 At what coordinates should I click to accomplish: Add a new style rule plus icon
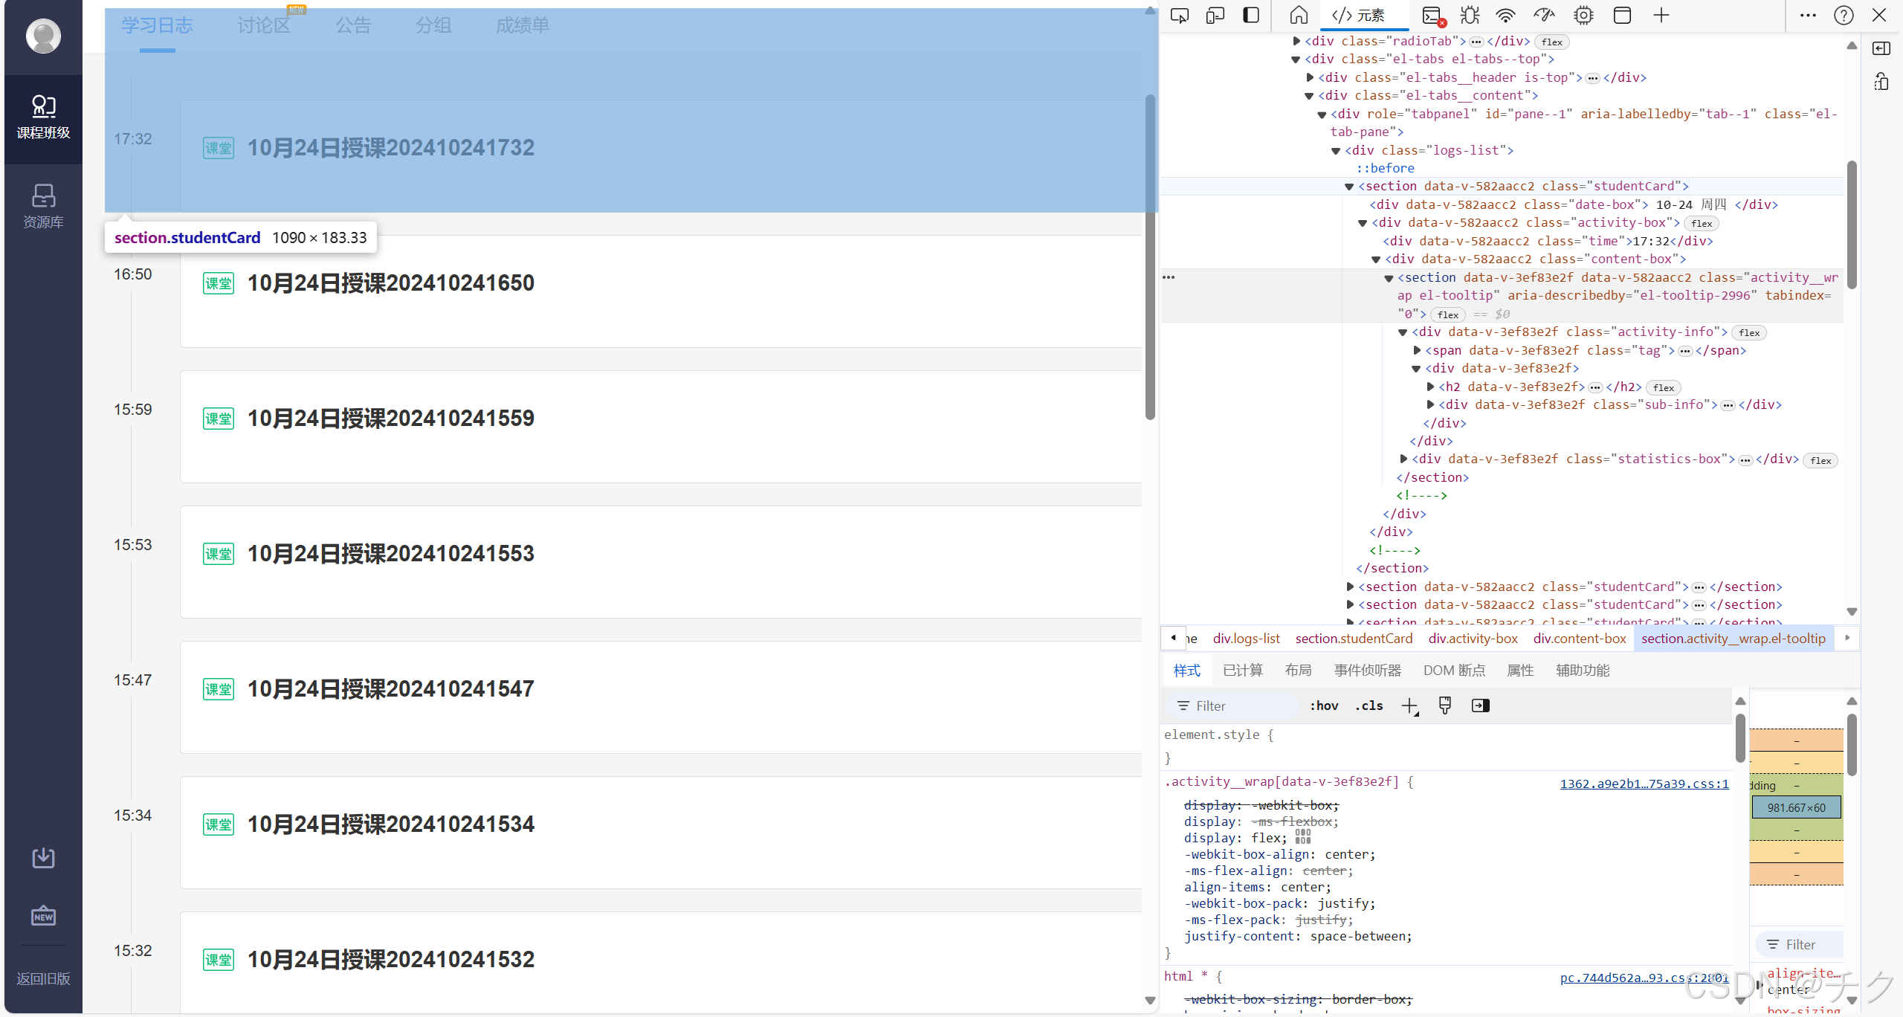(1409, 706)
